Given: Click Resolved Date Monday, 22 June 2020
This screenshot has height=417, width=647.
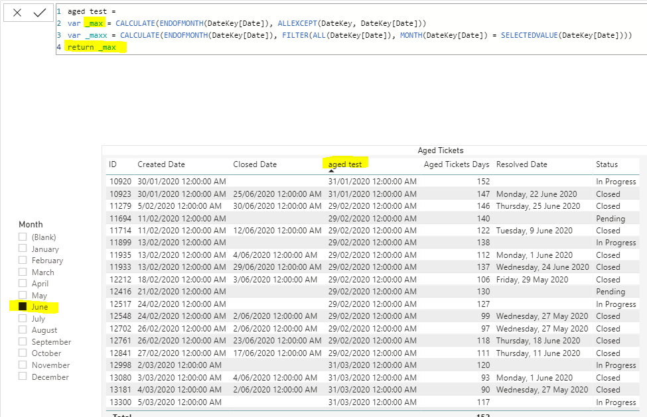Looking at the screenshot, I should (x=536, y=194).
